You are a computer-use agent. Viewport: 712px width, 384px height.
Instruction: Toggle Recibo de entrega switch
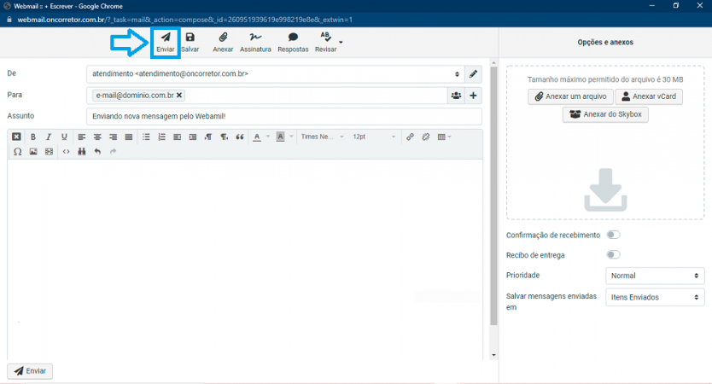(x=614, y=254)
